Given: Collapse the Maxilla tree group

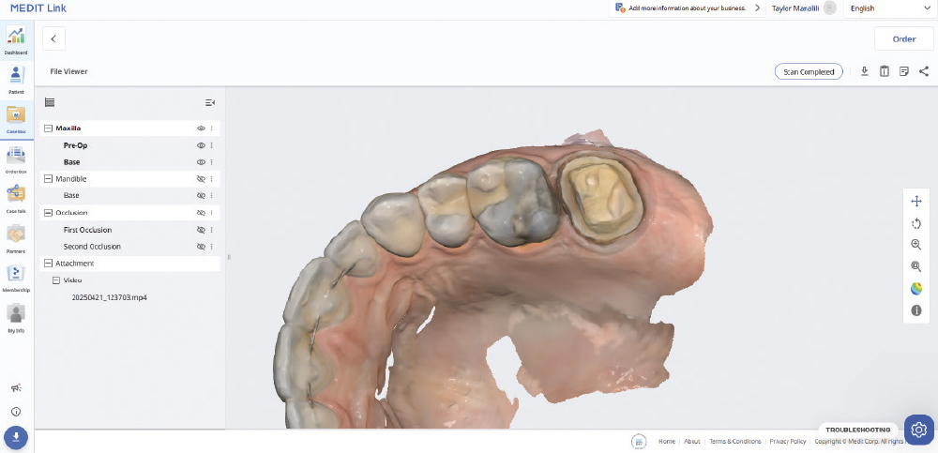Looking at the screenshot, I should [48, 128].
